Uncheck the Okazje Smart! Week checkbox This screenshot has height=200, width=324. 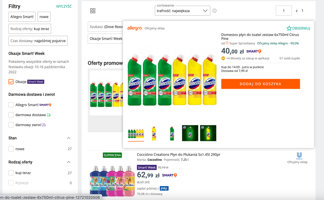11,82
